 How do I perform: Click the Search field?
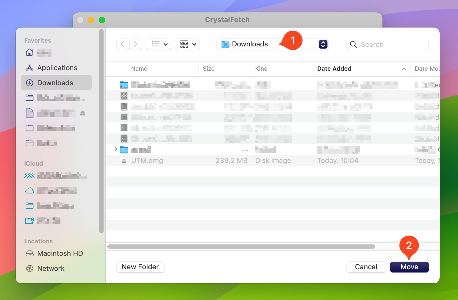pos(387,44)
